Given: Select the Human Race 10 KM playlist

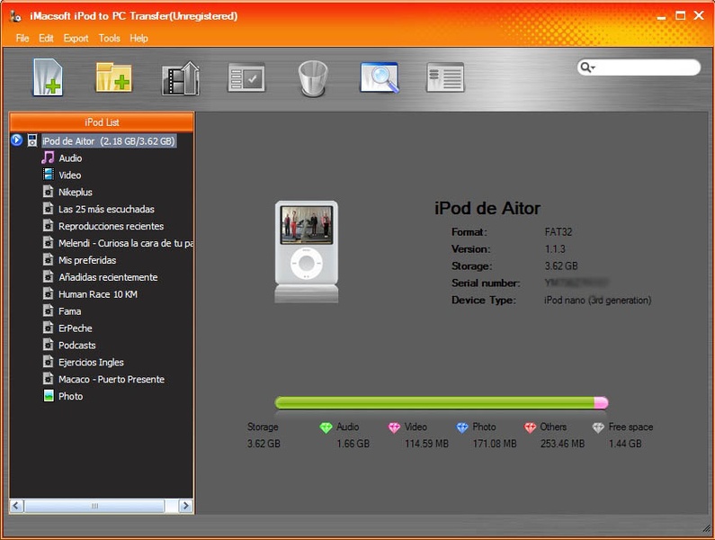Looking at the screenshot, I should [97, 294].
